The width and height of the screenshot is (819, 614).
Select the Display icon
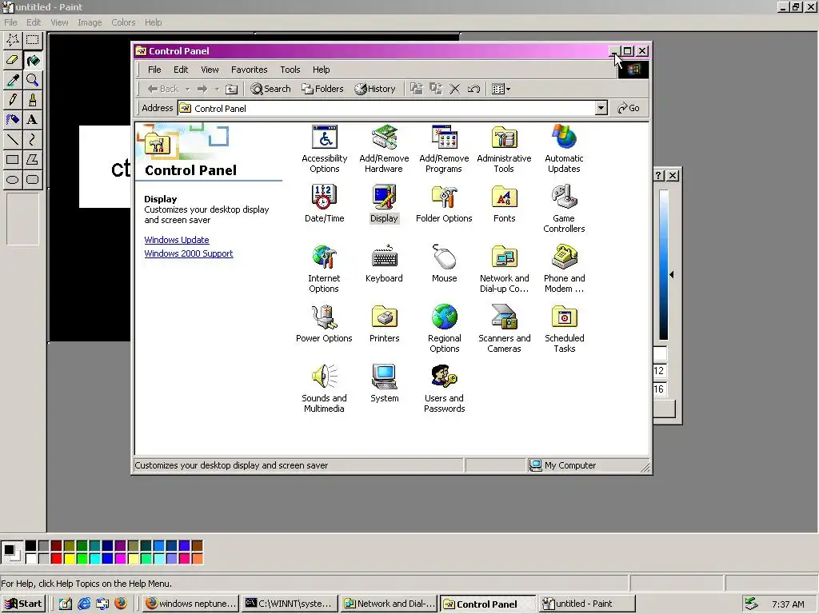click(x=384, y=204)
